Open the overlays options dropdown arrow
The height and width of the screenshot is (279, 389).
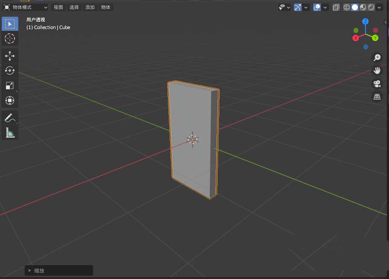[325, 8]
